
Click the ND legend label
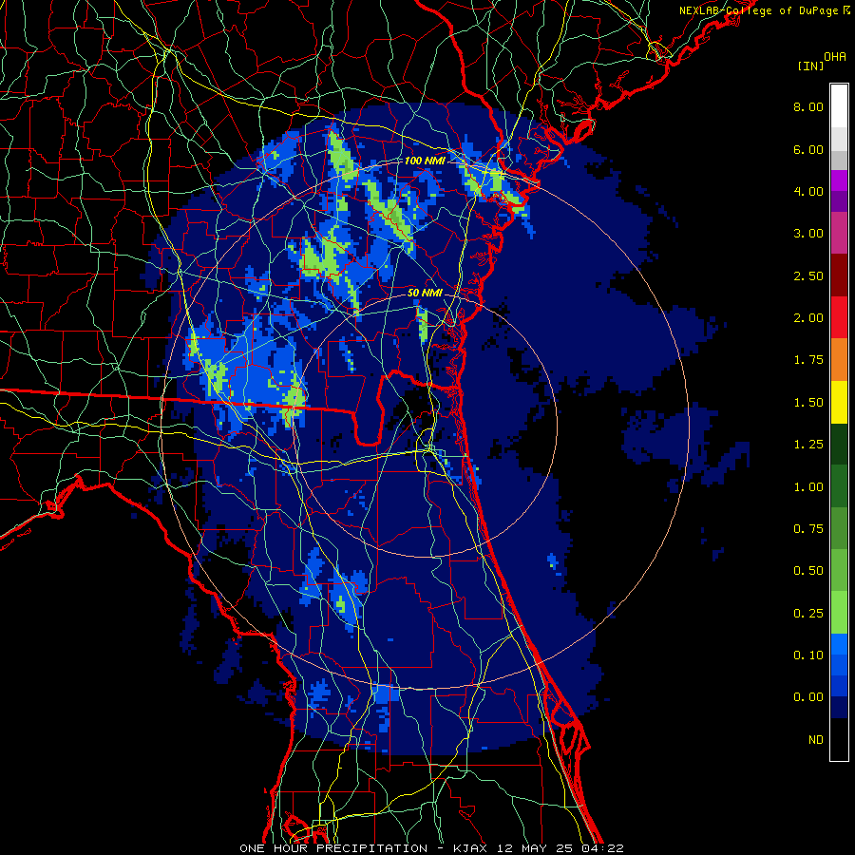816,740
